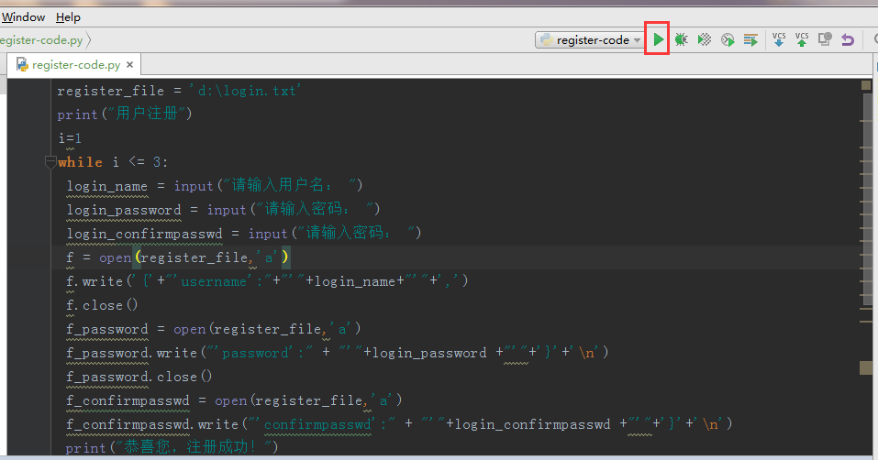Open the register-code run configuration dropdown
This screenshot has width=878, height=460.
589,40
